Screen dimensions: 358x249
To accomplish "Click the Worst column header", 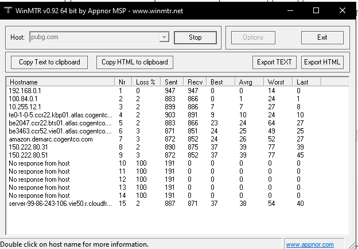I will click(278, 82).
